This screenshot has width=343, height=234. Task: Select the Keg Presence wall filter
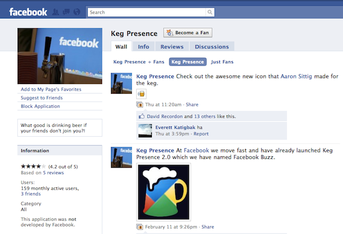tap(188, 62)
